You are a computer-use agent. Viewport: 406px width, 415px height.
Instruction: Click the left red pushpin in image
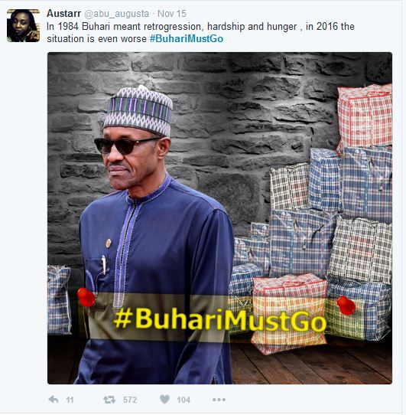tap(86, 297)
